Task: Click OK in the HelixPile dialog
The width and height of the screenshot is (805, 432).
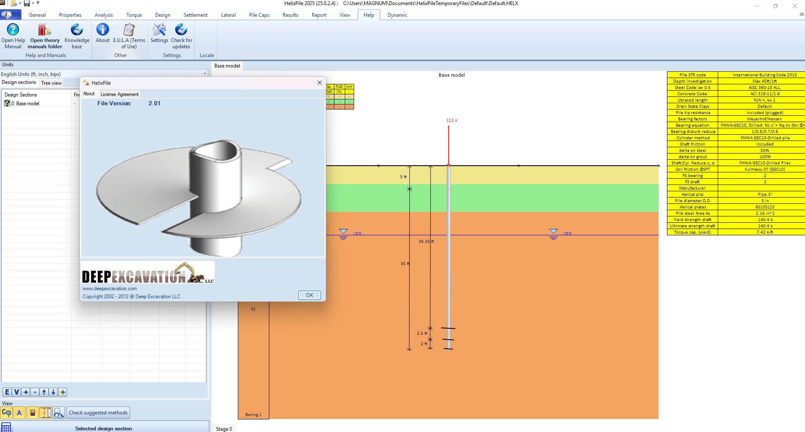Action: [x=310, y=295]
